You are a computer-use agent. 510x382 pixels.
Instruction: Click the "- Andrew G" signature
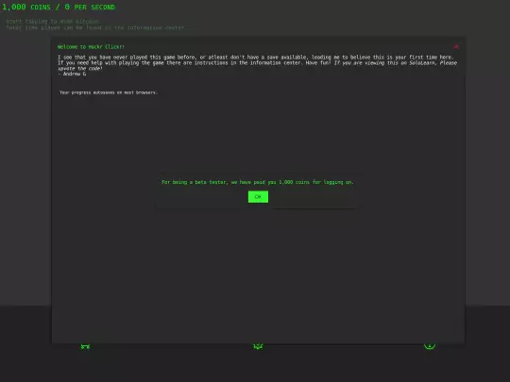tap(72, 75)
